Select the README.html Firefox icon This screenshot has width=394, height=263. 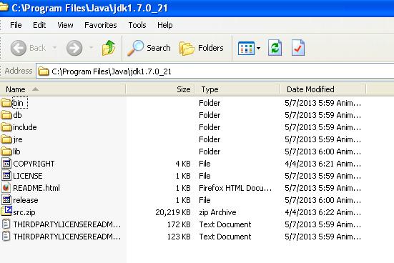[x=6, y=188]
